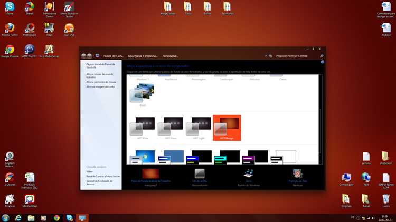Open Sounds settings music notes icon

[x=249, y=173]
